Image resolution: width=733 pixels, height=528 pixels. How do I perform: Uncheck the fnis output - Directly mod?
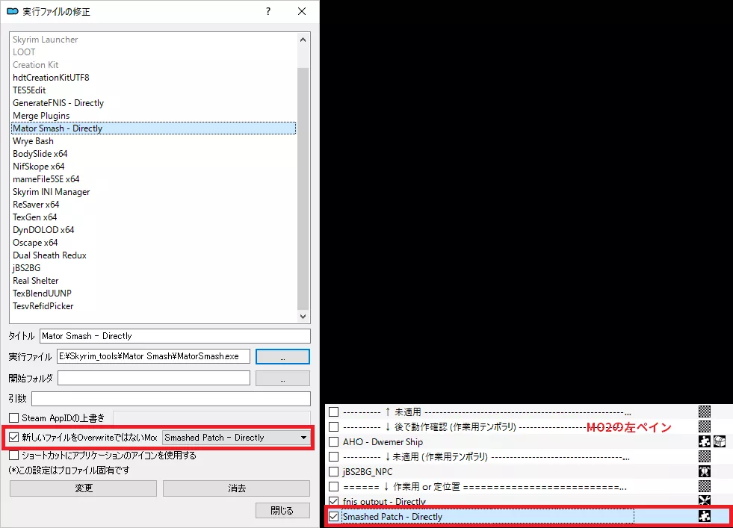333,501
